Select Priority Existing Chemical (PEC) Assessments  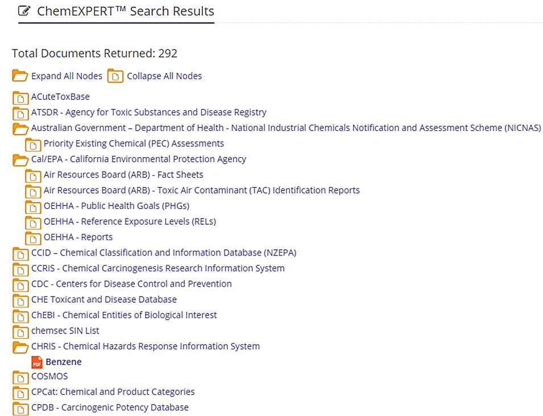point(134,143)
